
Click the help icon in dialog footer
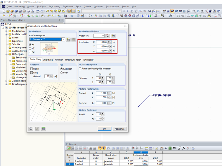(31, 129)
